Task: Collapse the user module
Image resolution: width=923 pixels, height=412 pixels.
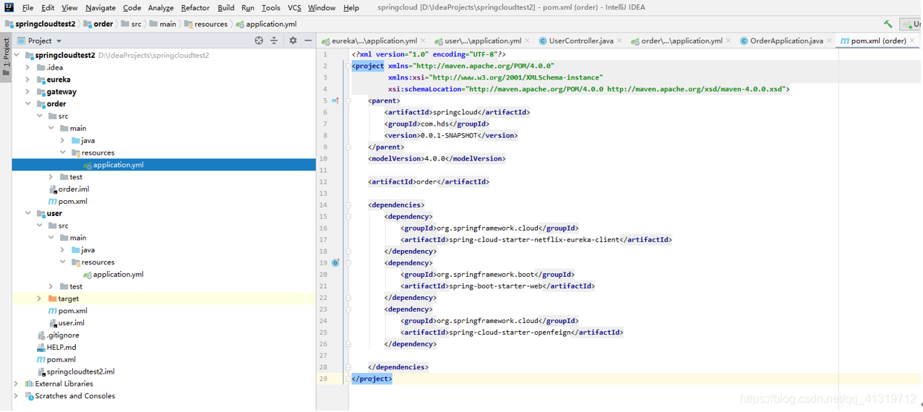Action: coord(28,213)
